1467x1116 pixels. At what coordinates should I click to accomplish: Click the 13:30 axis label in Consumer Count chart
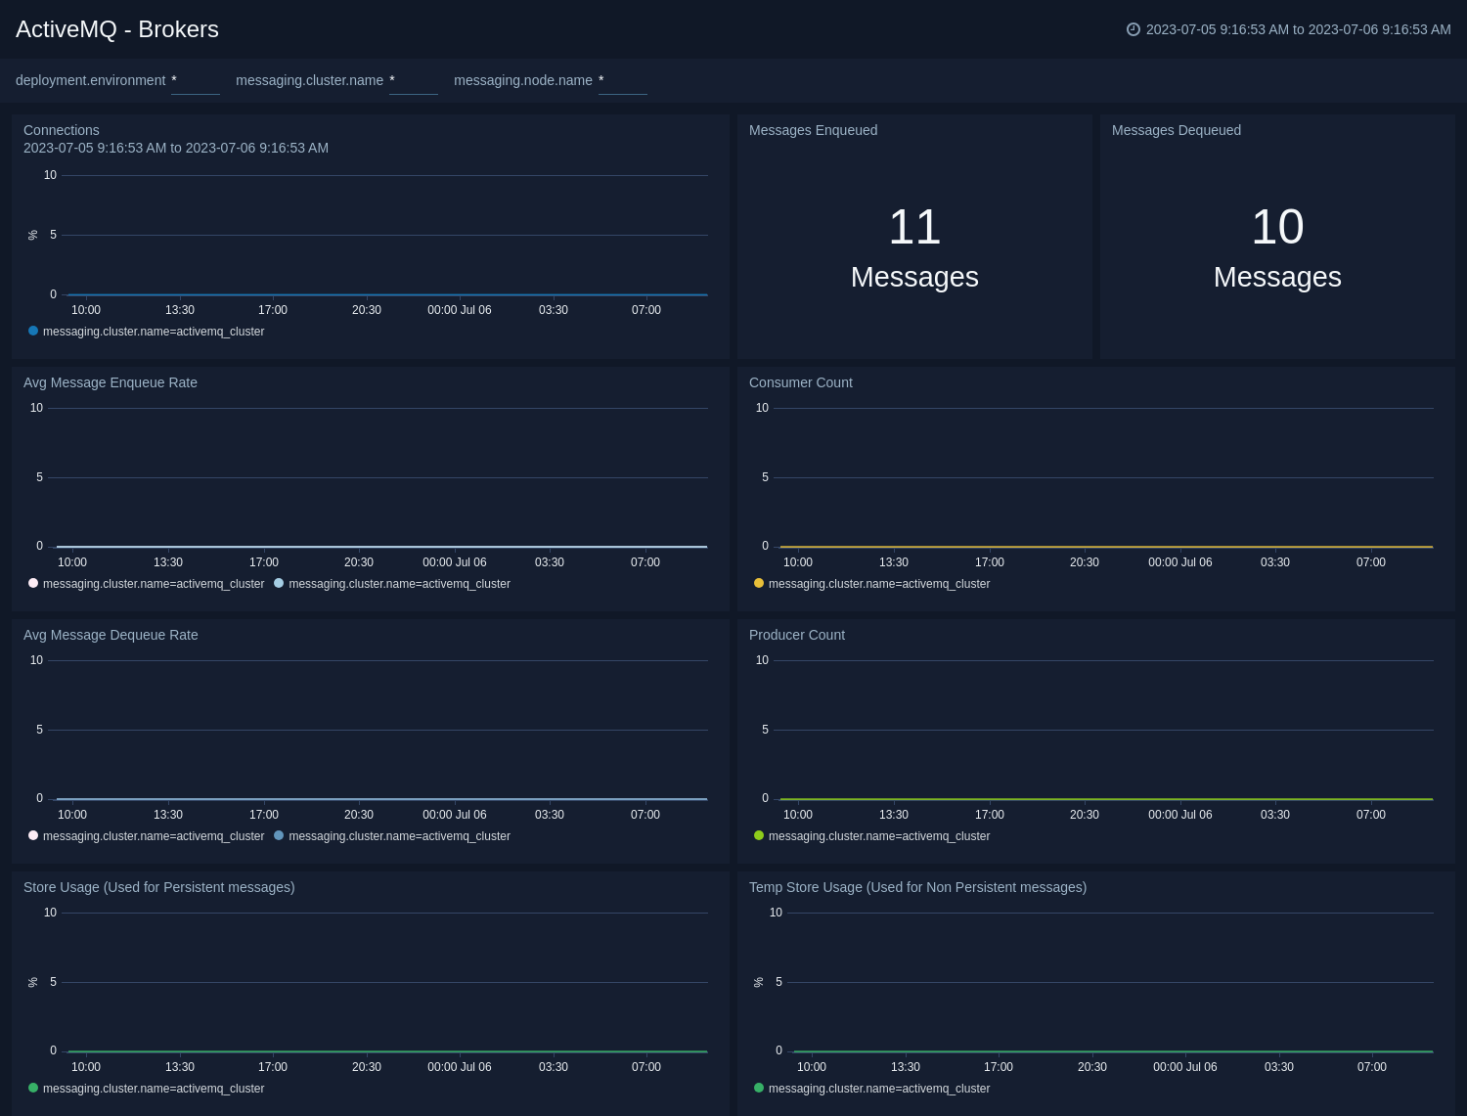(x=894, y=562)
